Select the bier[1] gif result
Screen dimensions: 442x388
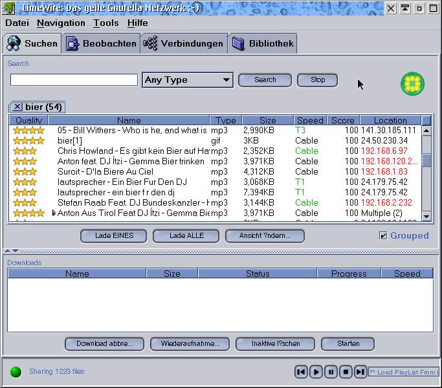215,140
